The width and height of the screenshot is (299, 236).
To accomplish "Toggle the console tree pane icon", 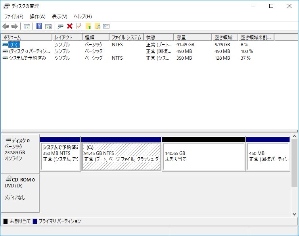I will [x=27, y=26].
